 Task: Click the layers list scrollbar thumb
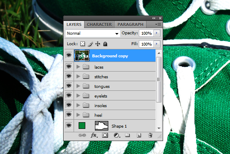point(159,80)
